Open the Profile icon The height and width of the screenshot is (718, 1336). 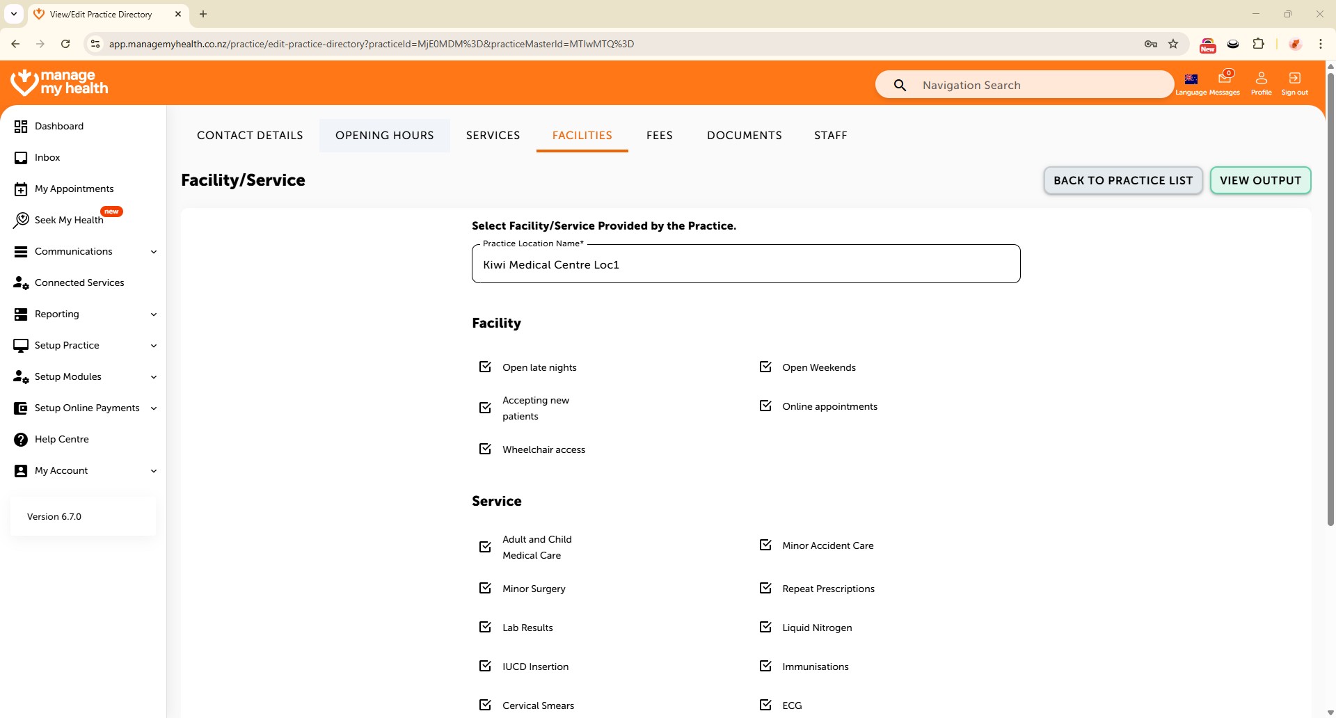pyautogui.click(x=1261, y=78)
